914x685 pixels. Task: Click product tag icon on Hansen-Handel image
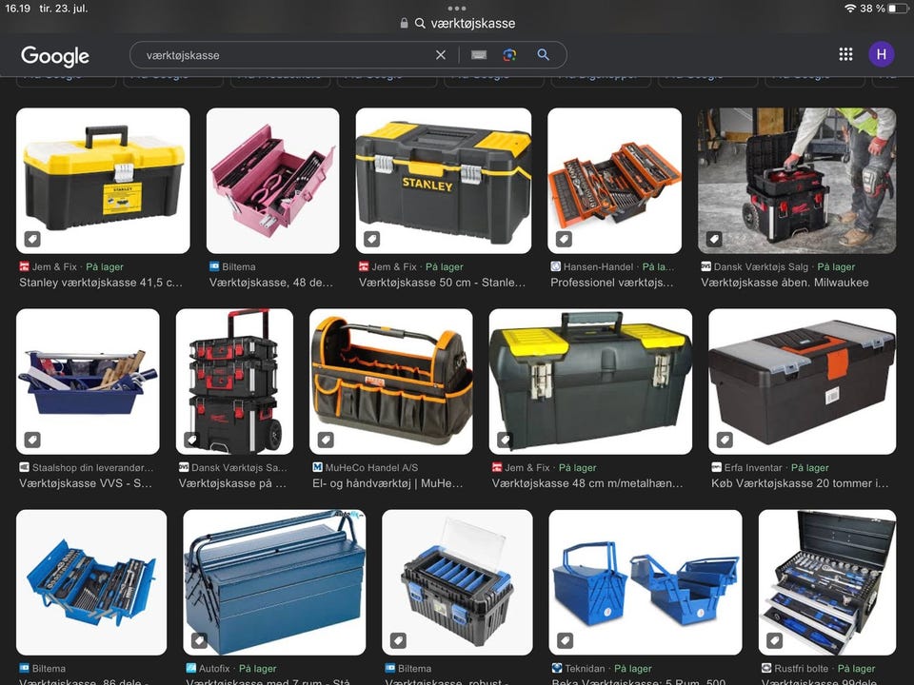coord(564,239)
